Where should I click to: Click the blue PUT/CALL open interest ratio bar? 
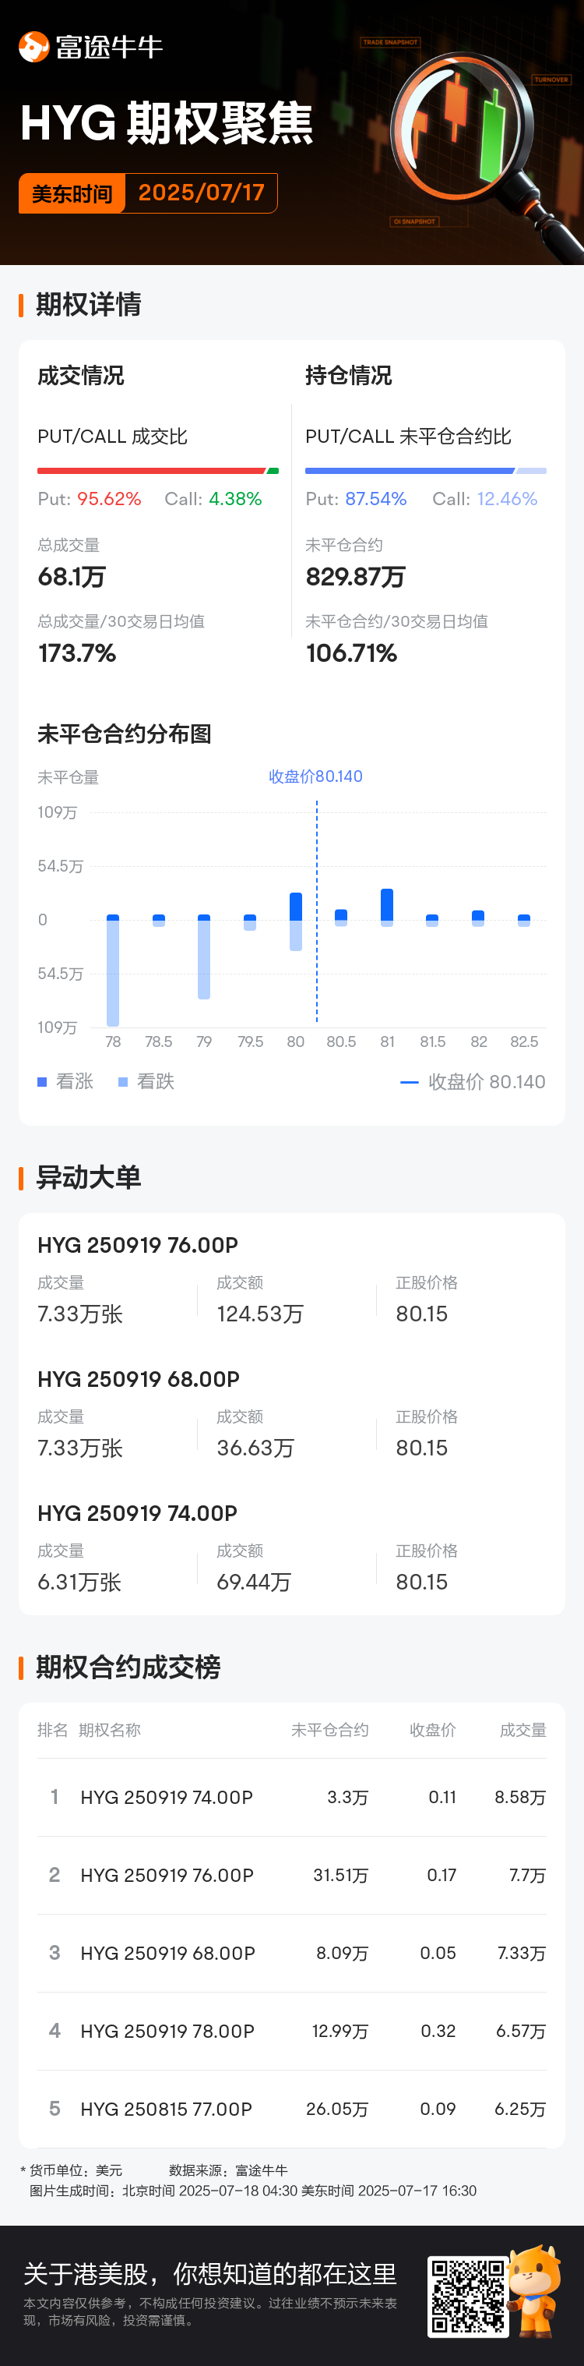(425, 470)
